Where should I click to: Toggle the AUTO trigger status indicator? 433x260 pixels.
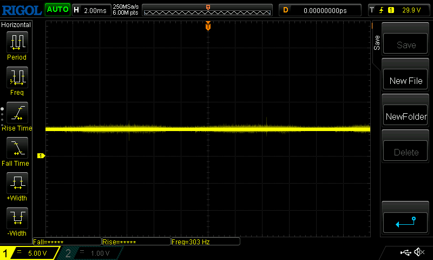coord(57,10)
